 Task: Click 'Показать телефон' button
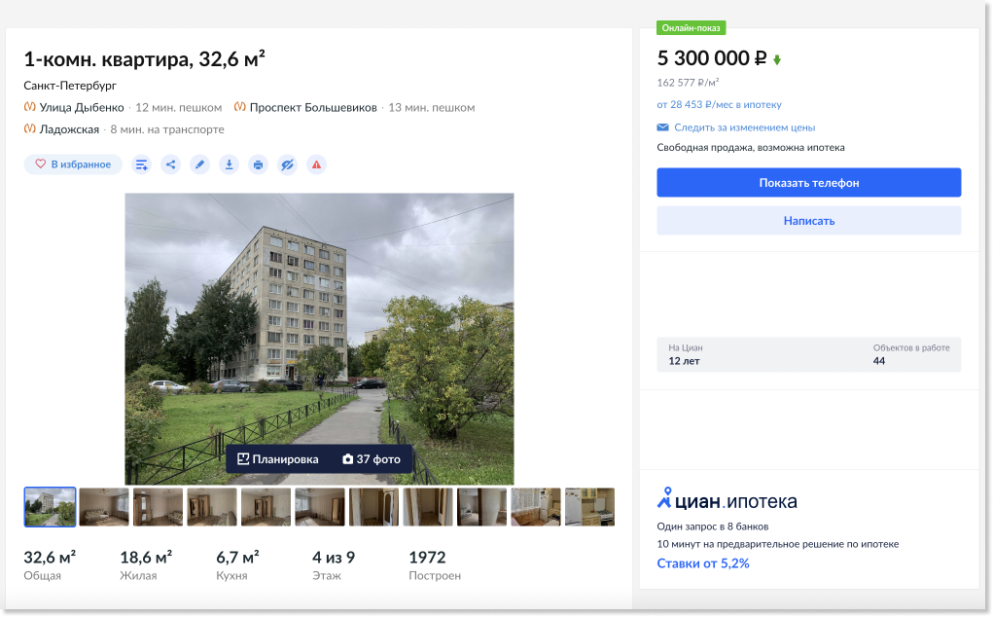pos(809,182)
